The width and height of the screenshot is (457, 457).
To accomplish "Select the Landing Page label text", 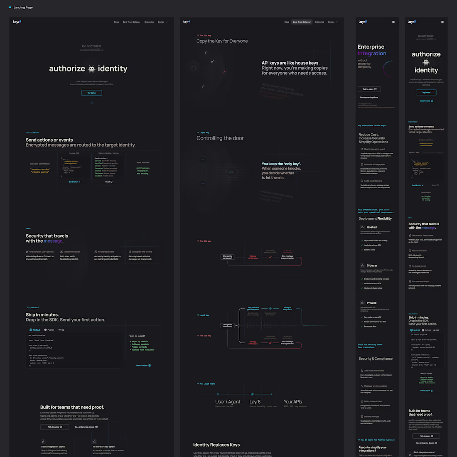I will pyautogui.click(x=23, y=7).
